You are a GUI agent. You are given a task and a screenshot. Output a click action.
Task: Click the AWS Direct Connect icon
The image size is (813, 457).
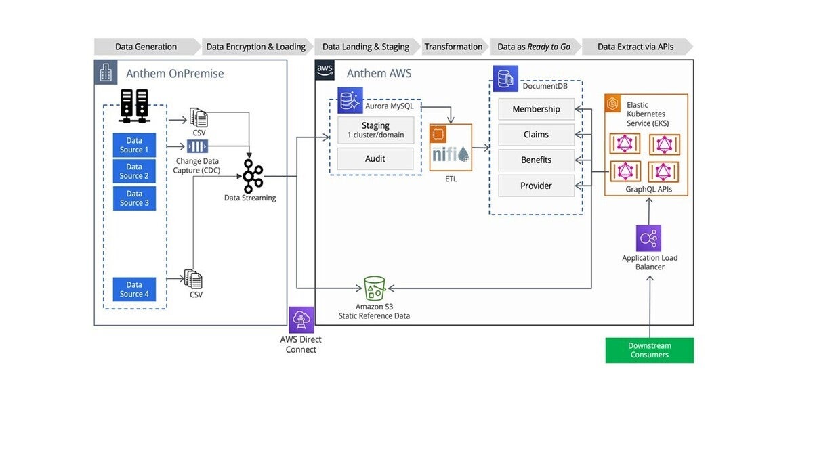click(x=301, y=320)
